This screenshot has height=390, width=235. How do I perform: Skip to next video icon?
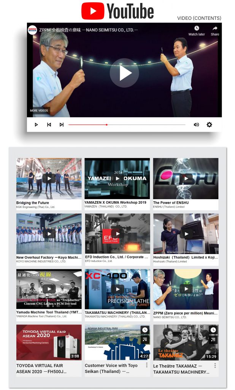coord(62,125)
